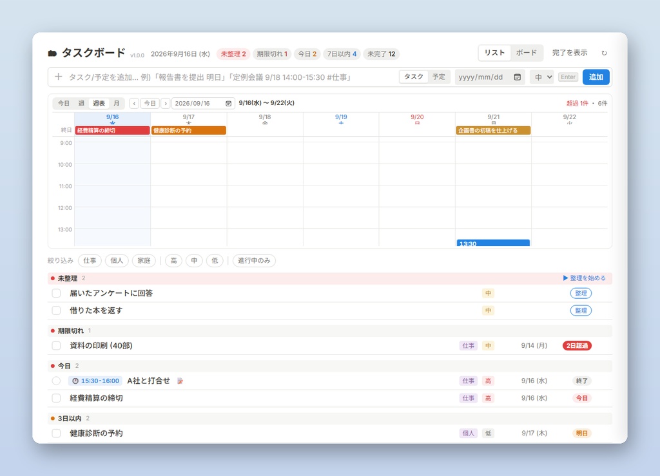Open the 中 priority dropdown in add bar

(x=541, y=77)
